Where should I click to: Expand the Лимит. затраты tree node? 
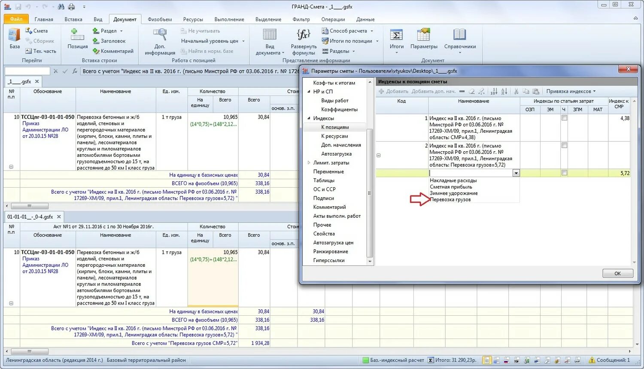tap(309, 163)
